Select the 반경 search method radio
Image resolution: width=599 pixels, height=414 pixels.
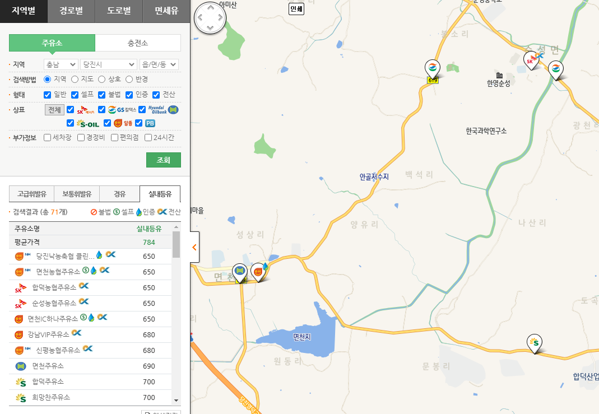click(129, 79)
